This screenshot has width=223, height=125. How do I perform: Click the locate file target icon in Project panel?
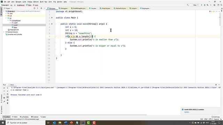(34, 8)
